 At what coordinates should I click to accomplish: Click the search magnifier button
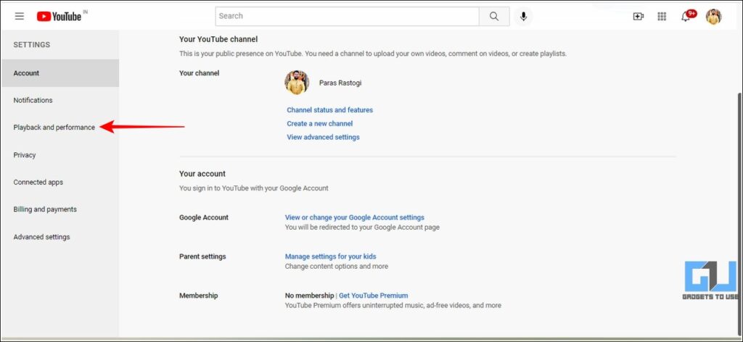point(494,16)
